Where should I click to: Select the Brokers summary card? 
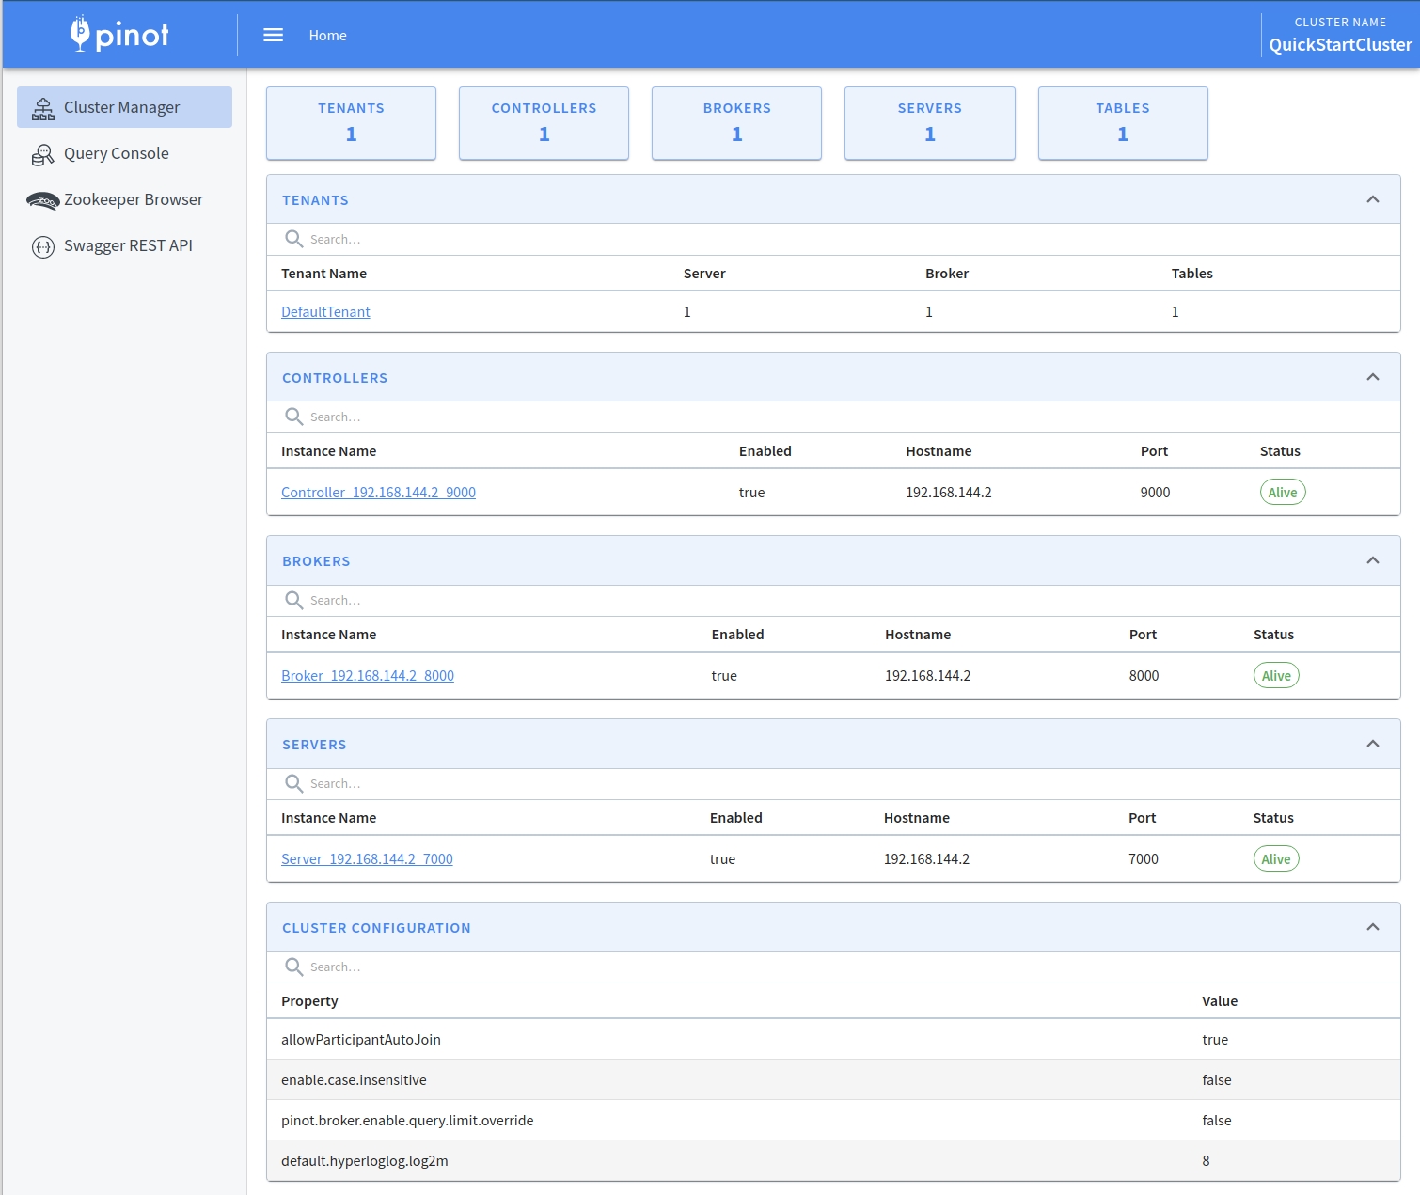coord(736,123)
